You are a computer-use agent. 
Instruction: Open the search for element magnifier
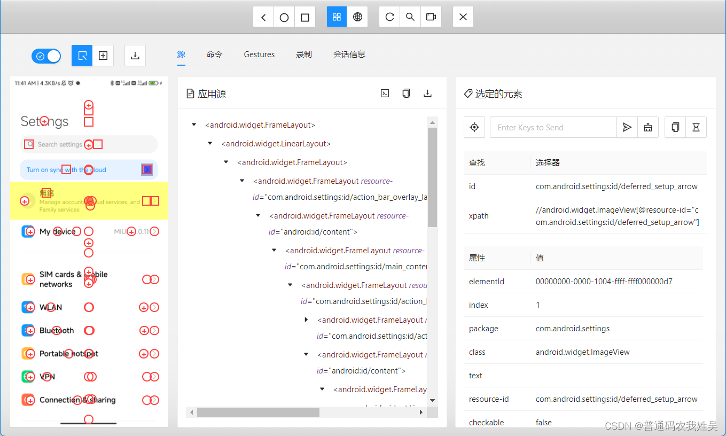[x=410, y=17]
